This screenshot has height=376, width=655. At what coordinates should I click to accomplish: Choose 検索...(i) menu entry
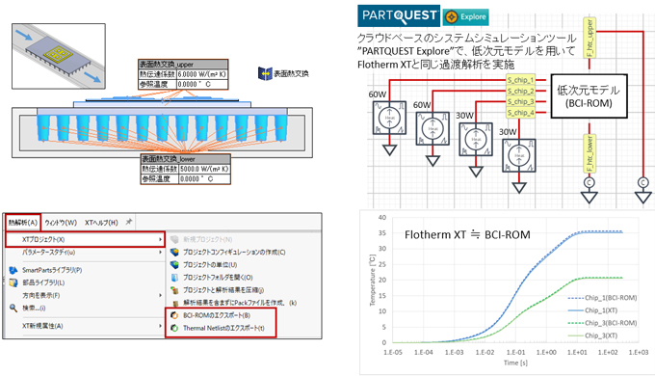[x=34, y=308]
